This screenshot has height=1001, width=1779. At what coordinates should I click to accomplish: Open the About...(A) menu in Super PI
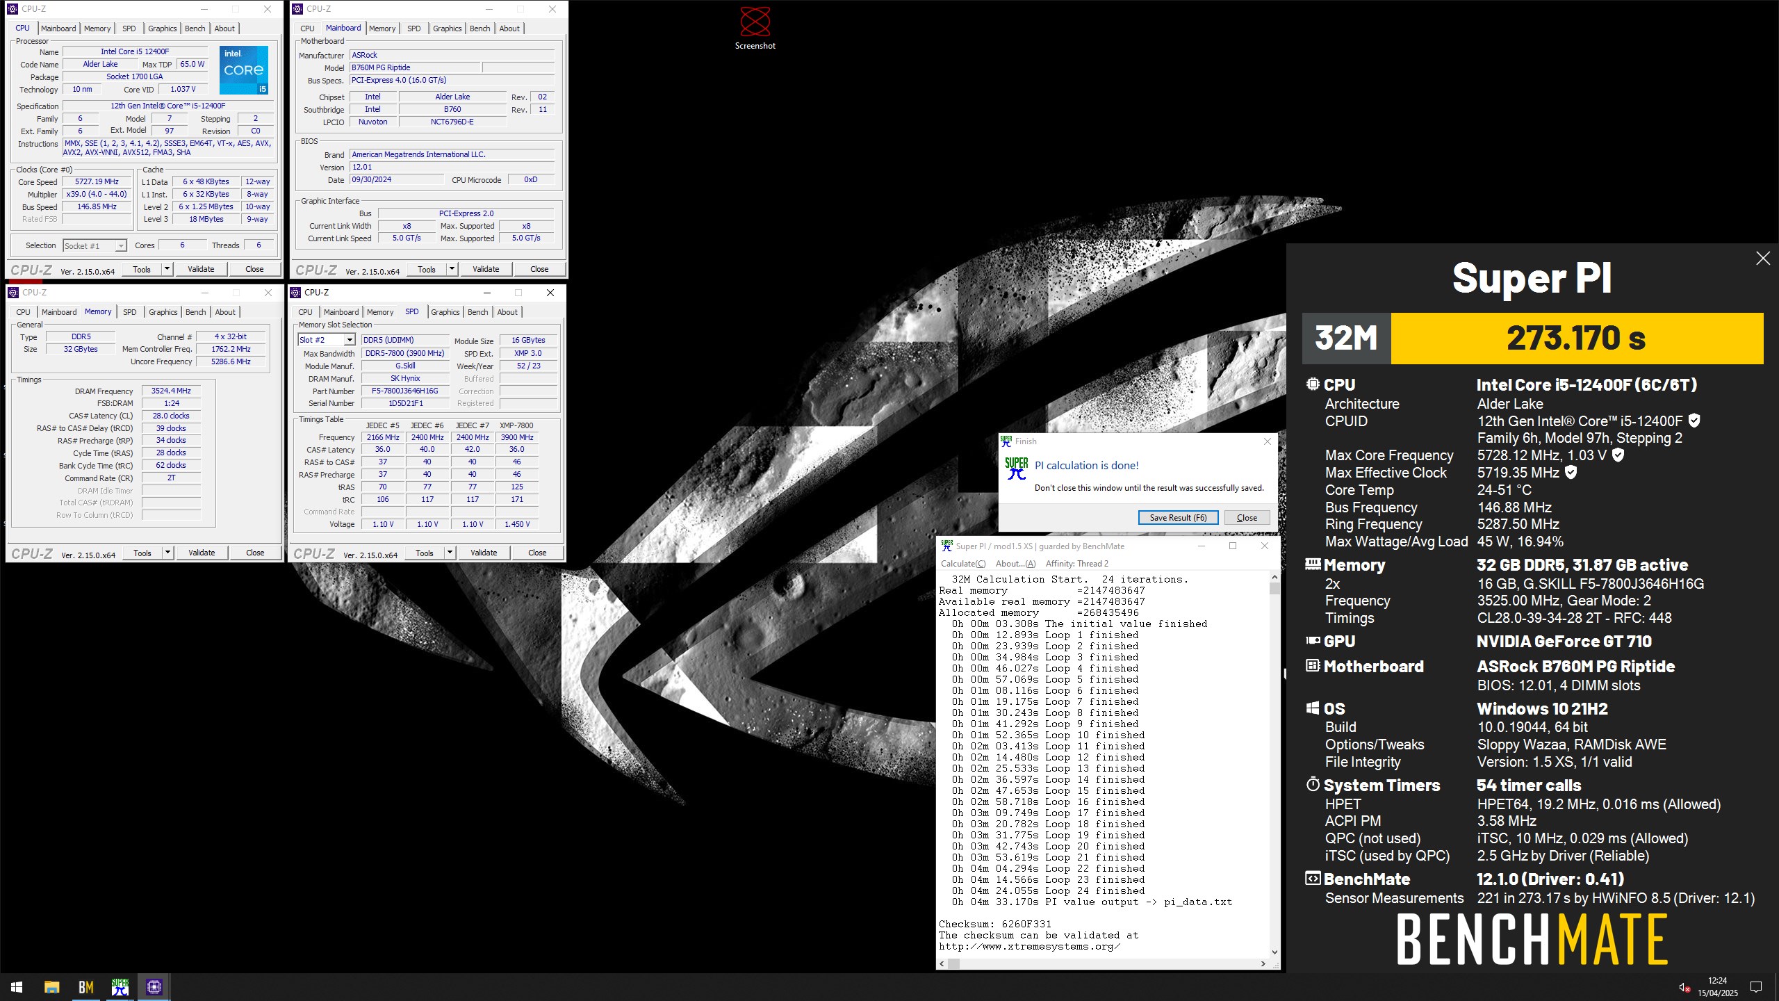click(x=1015, y=564)
